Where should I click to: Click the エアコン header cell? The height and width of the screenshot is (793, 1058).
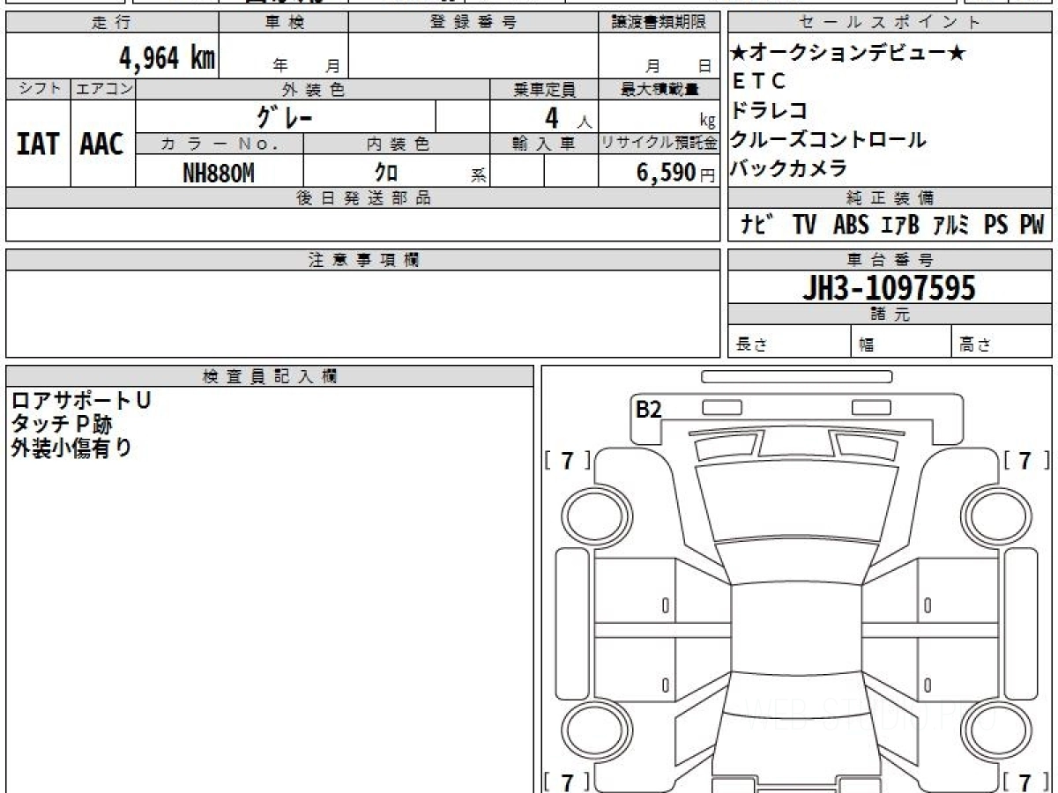coord(103,89)
